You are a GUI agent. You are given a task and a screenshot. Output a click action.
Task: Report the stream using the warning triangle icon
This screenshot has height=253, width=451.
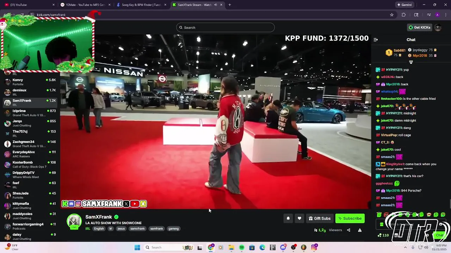point(360,230)
